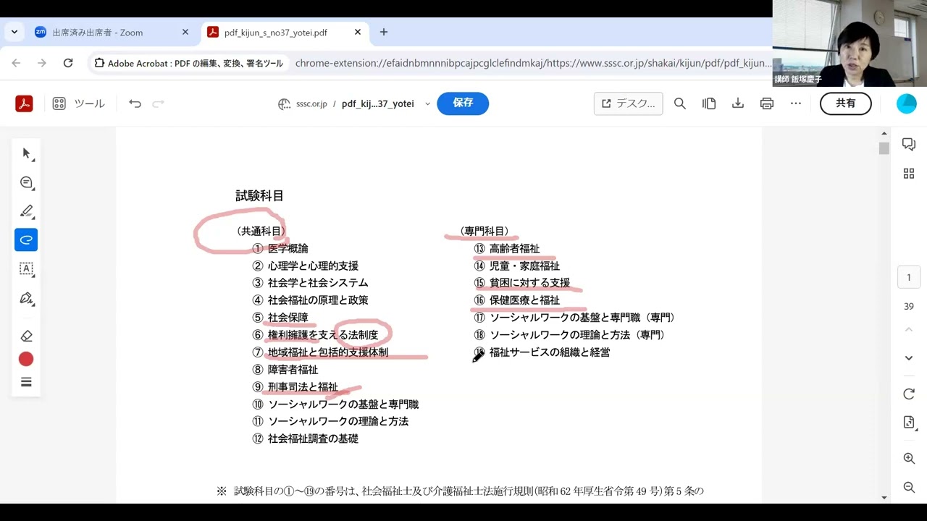Click the 保存 save button
This screenshot has height=521, width=927.
(463, 103)
